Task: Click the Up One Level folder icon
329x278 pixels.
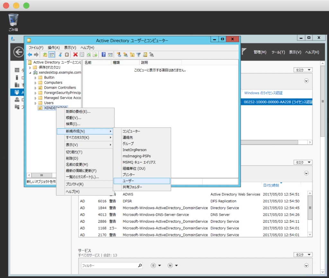Action: click(45, 55)
